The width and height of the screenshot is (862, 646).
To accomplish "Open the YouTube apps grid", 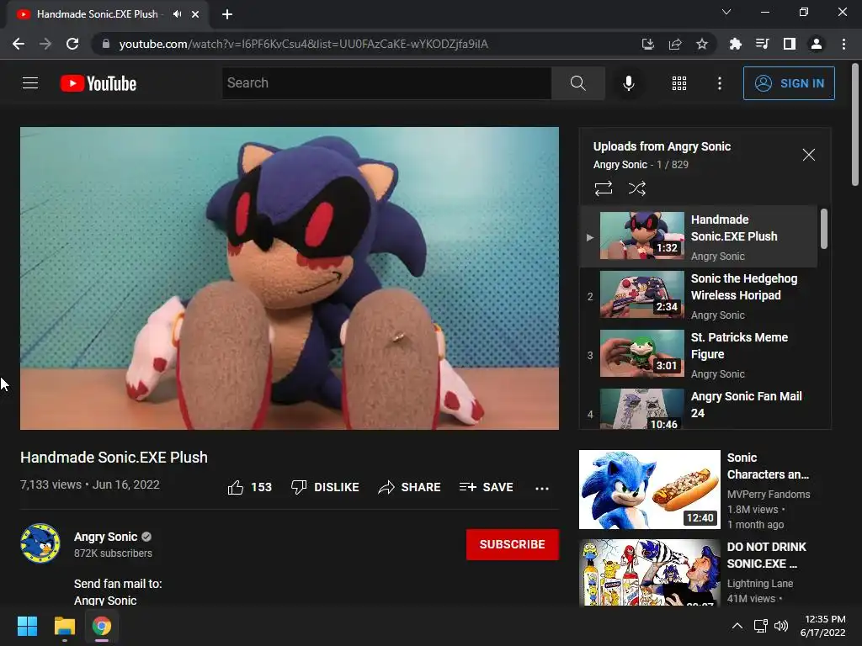I will 679,83.
